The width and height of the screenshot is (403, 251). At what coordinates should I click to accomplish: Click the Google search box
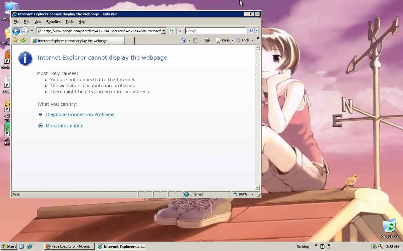[216, 31]
